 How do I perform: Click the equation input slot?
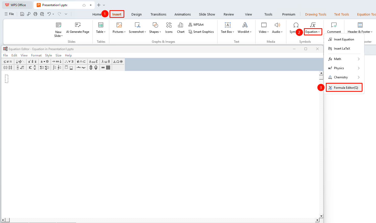(7, 79)
